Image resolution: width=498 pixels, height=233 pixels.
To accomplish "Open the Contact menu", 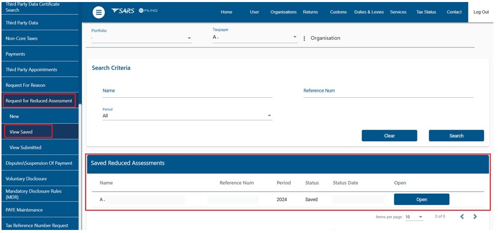I will [x=454, y=12].
